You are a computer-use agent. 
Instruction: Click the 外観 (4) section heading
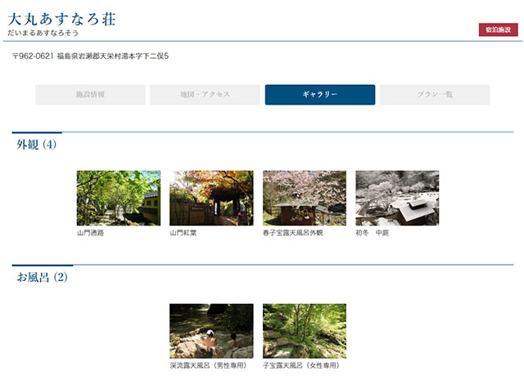pos(37,145)
